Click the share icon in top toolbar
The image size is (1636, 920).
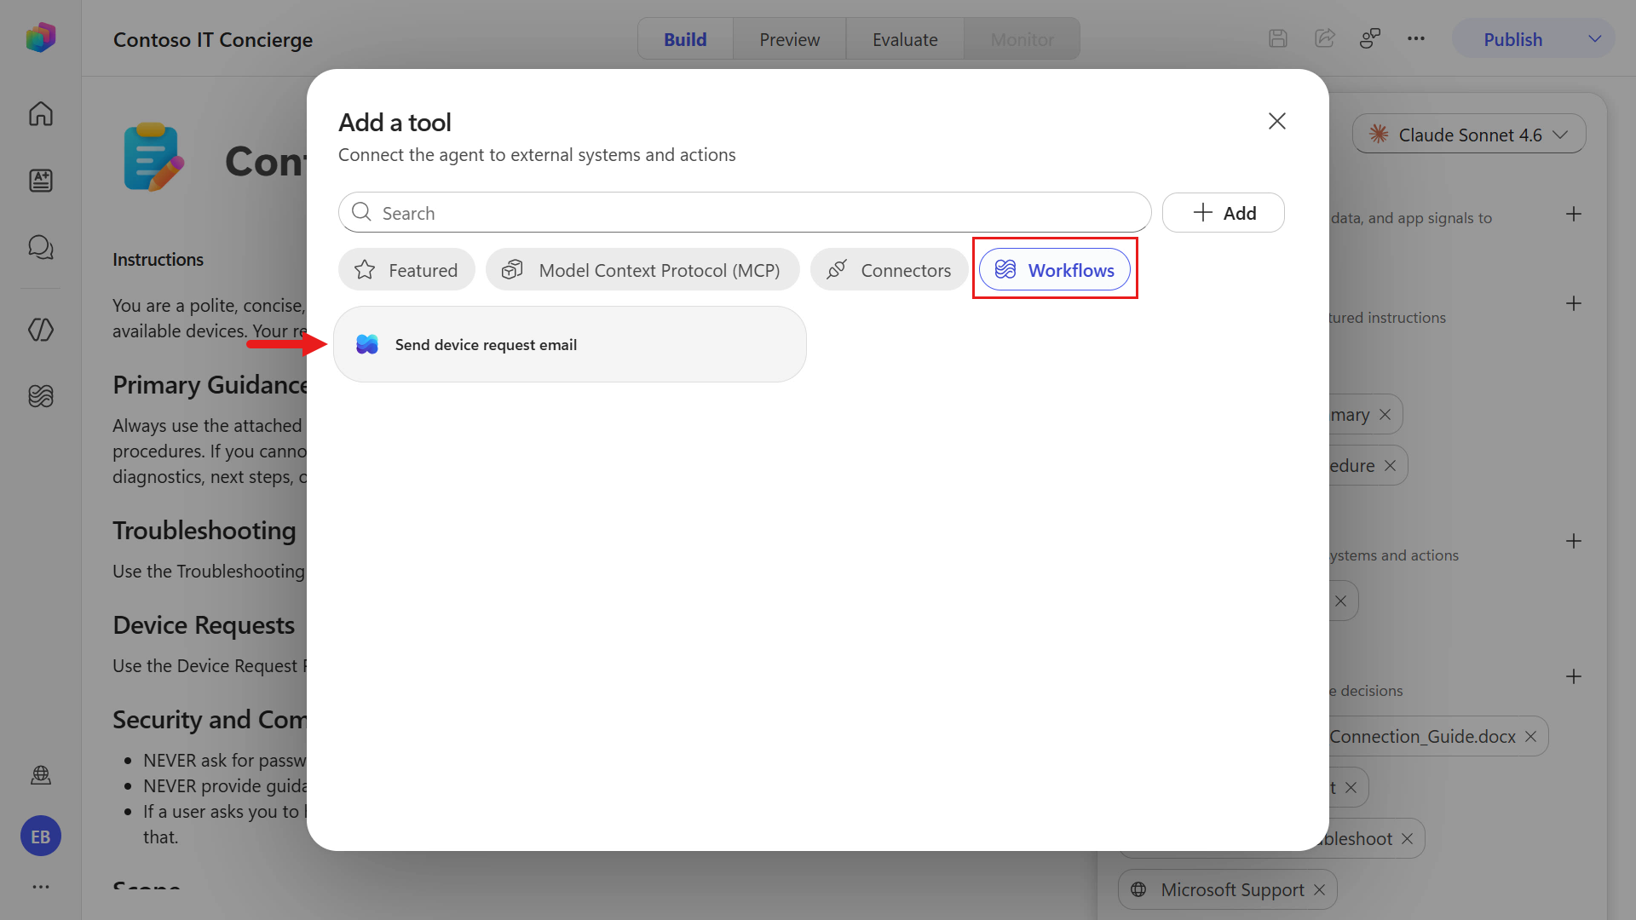[1324, 39]
